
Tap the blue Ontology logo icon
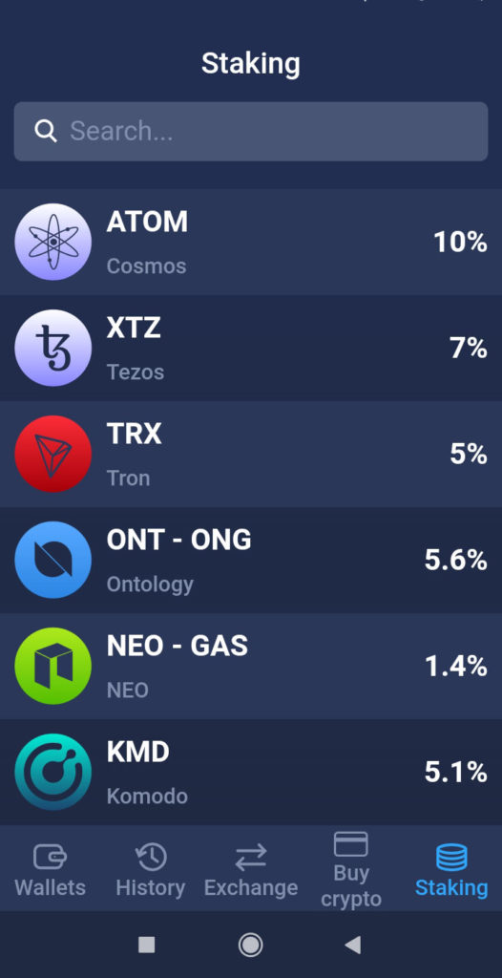pos(53,560)
